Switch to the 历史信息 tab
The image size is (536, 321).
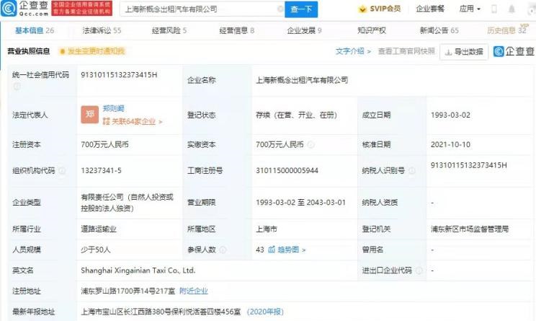tap(506, 30)
